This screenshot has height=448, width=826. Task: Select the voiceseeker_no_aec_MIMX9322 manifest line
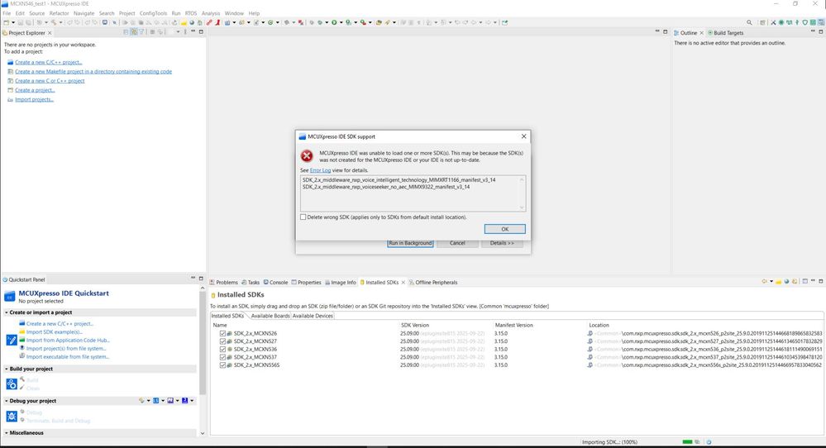pos(386,187)
